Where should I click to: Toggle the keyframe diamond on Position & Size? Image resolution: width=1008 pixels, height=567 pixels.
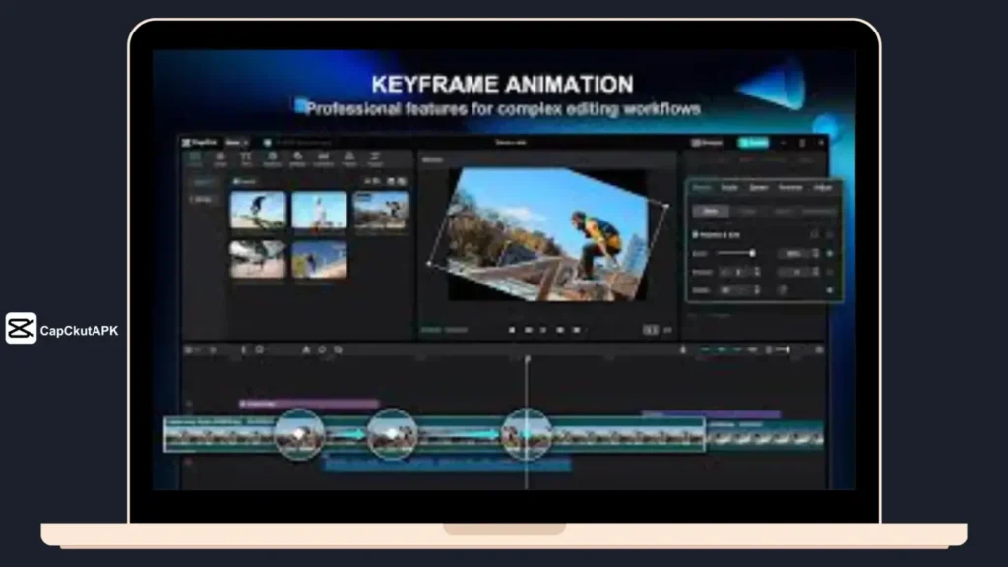click(830, 234)
